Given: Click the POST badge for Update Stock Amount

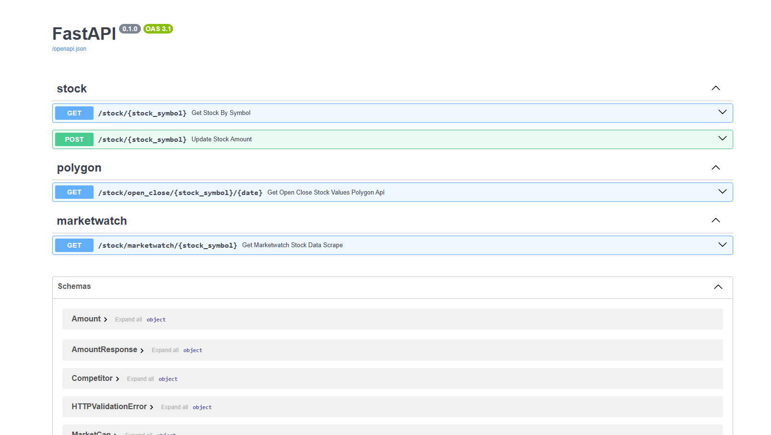Looking at the screenshot, I should [74, 139].
